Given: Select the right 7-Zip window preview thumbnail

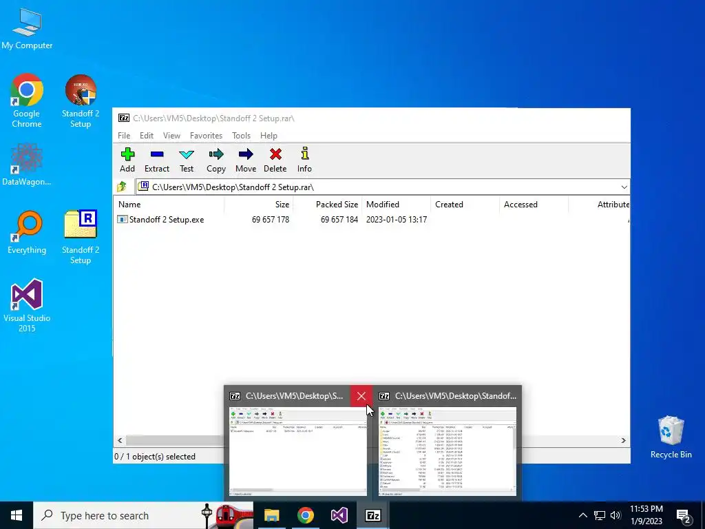Looking at the screenshot, I should [x=448, y=452].
